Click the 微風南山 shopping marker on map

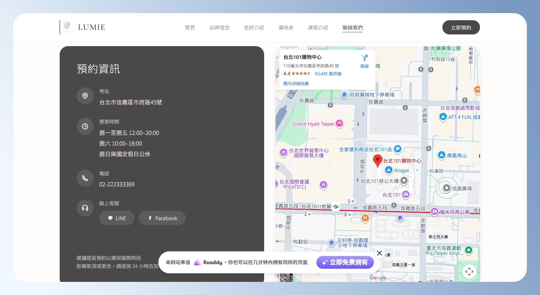pyautogui.click(x=441, y=155)
